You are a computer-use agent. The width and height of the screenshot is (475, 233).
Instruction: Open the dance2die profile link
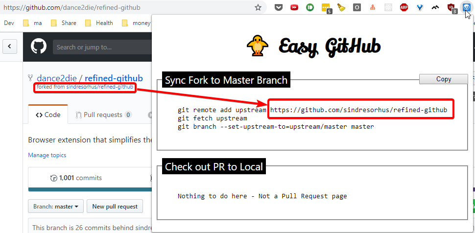(56, 78)
